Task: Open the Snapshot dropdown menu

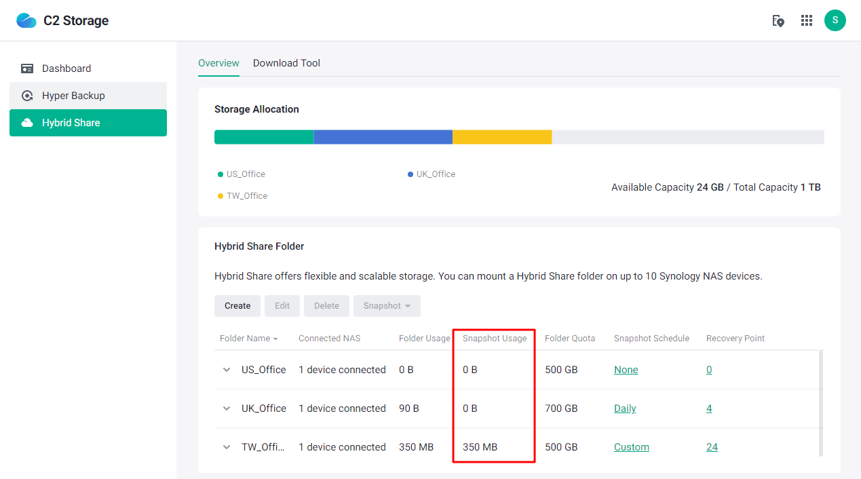Action: coord(387,305)
